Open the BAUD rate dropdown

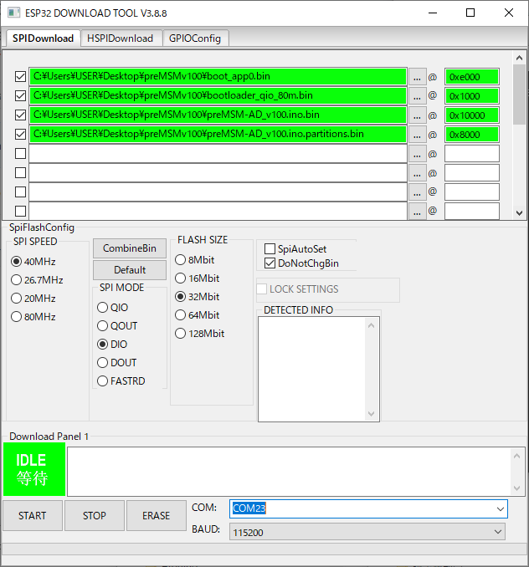click(x=498, y=532)
